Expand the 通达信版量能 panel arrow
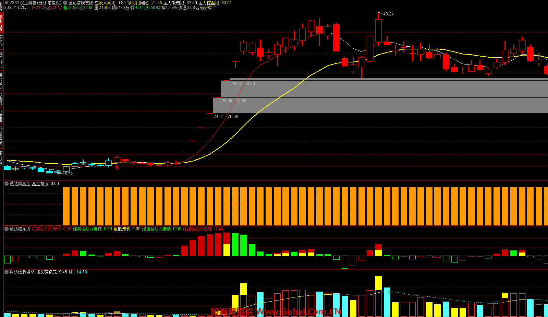The image size is (548, 317). [7, 272]
